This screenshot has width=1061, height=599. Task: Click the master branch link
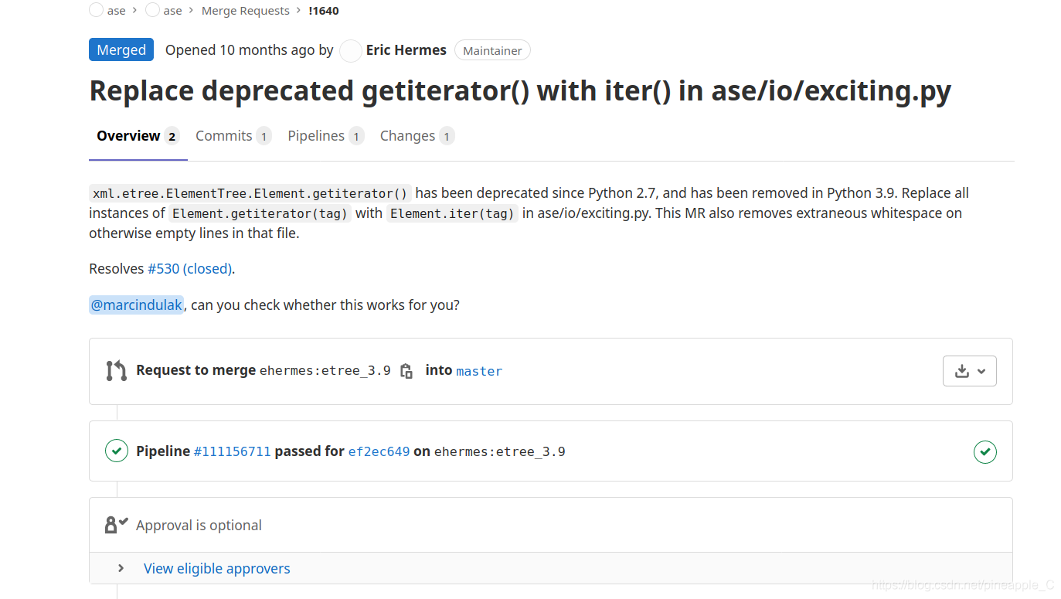[479, 371]
